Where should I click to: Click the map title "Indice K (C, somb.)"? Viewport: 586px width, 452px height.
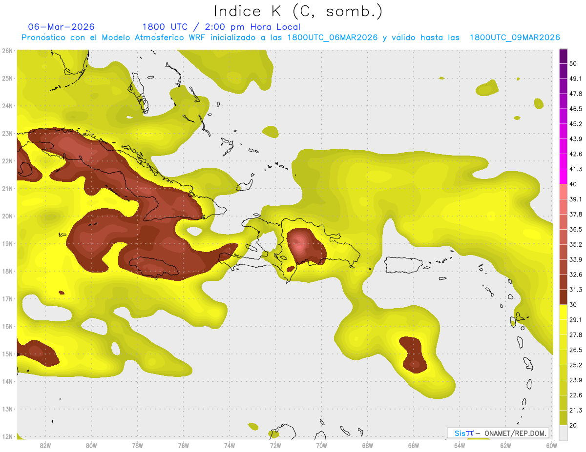pos(298,11)
